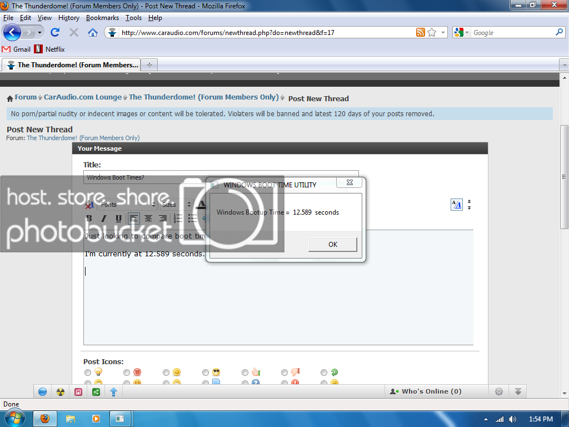Open back/forward history dropdown arrow
The width and height of the screenshot is (569, 427).
pos(39,33)
